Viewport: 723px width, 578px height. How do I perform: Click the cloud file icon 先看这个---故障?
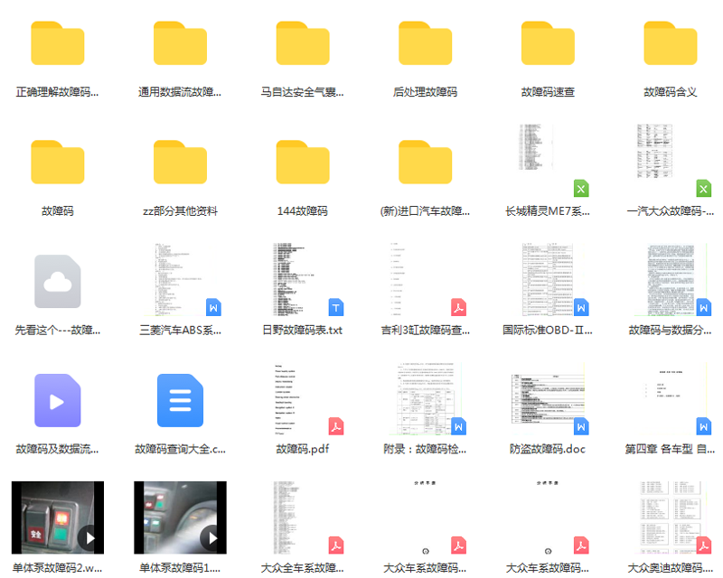tap(58, 282)
